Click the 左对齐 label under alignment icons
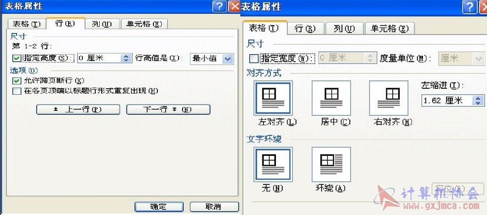This screenshot has height=215, width=487. point(277,122)
